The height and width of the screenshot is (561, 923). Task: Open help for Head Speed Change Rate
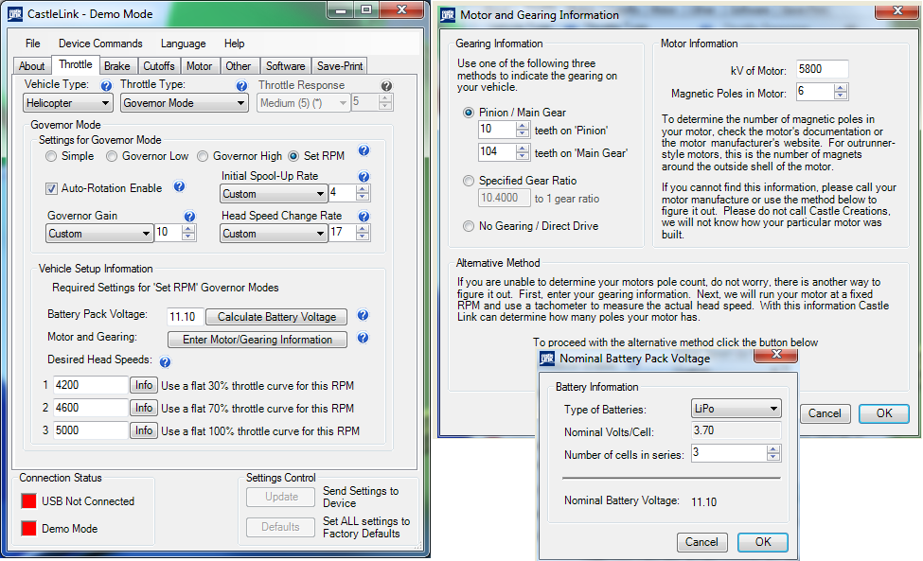coord(364,217)
